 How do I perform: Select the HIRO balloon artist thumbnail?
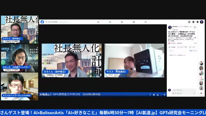click(x=20, y=87)
